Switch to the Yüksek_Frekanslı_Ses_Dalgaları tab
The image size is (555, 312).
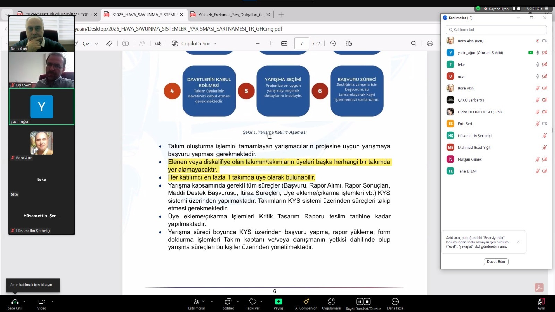click(x=231, y=15)
